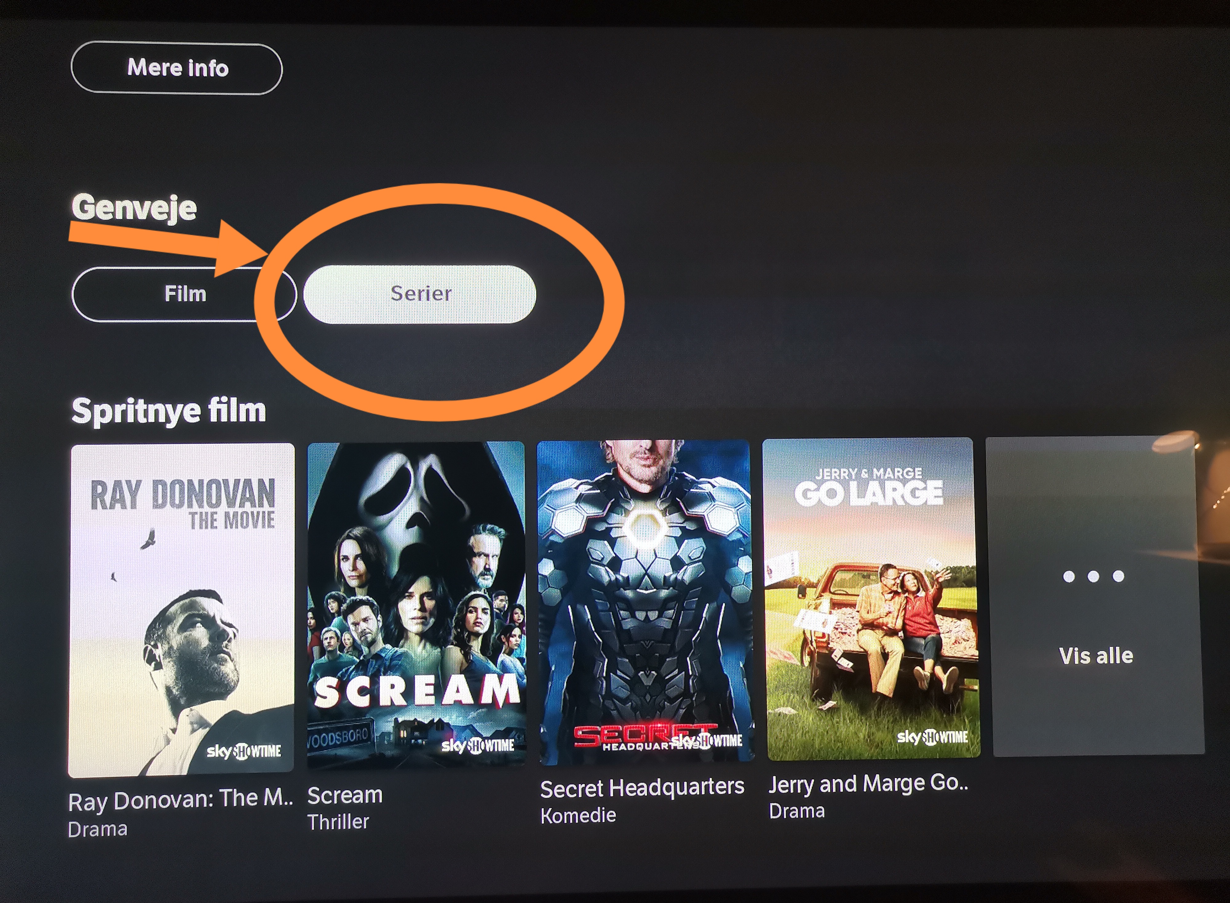The width and height of the screenshot is (1230, 903).
Task: Click Jerry and Marge Go.. title text
Action: [868, 783]
